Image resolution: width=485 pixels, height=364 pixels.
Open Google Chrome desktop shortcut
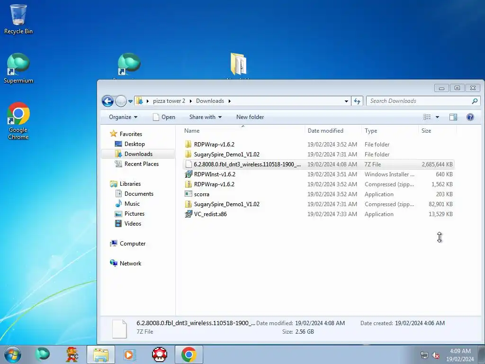click(18, 121)
